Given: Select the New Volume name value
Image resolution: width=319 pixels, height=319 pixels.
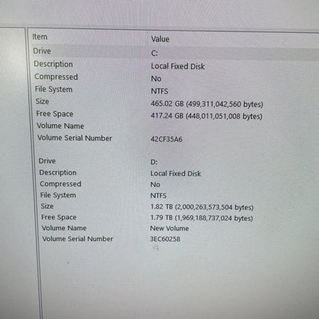Looking at the screenshot, I should click(169, 229).
